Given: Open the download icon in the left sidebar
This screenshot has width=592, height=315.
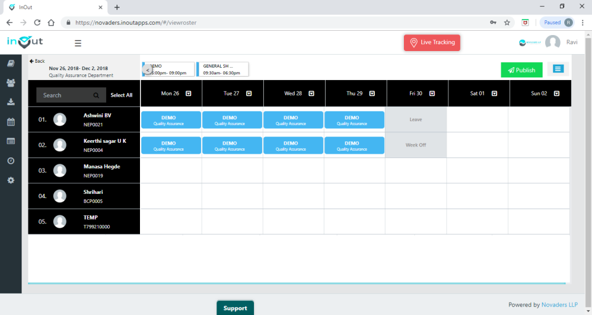Looking at the screenshot, I should point(11,102).
